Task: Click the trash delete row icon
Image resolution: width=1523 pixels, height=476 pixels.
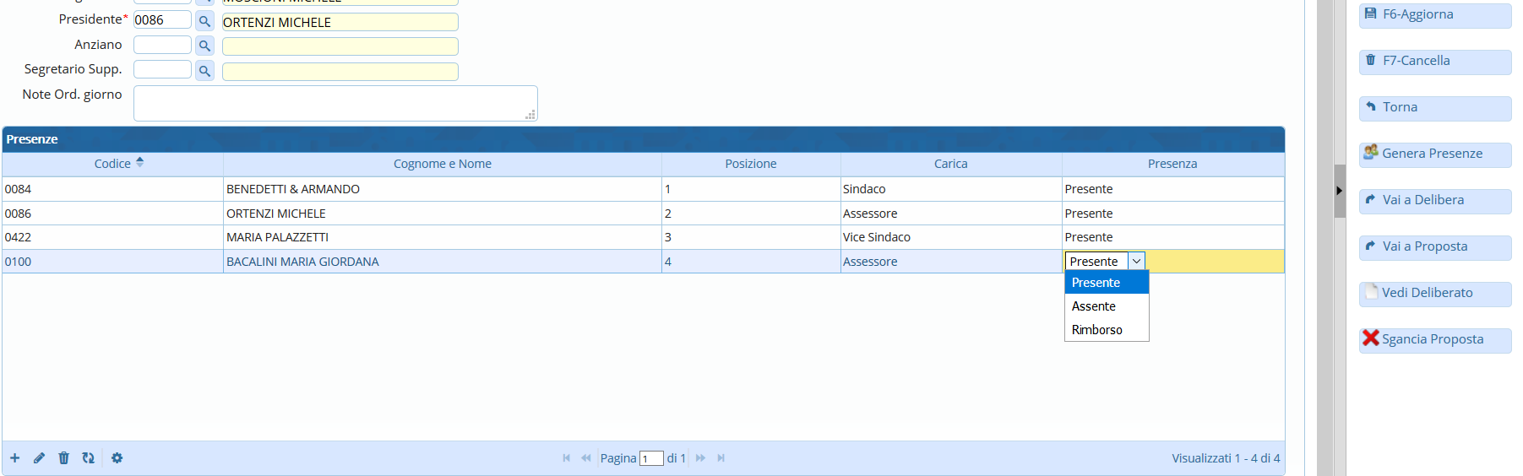Action: 63,458
